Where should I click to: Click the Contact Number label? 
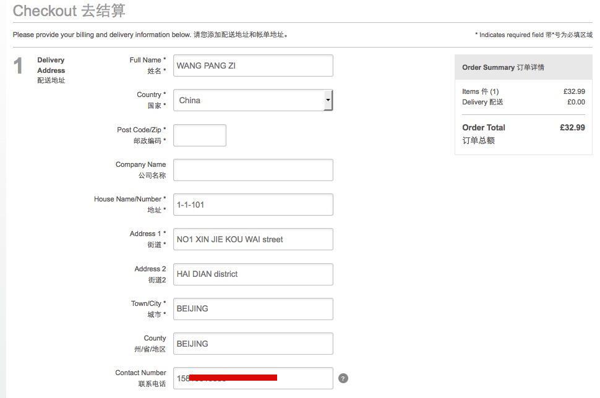click(140, 378)
